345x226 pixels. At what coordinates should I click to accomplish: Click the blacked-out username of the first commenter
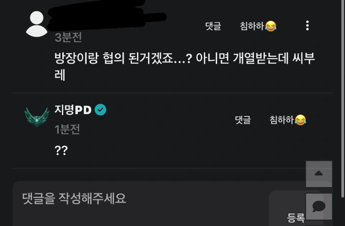tap(107, 15)
